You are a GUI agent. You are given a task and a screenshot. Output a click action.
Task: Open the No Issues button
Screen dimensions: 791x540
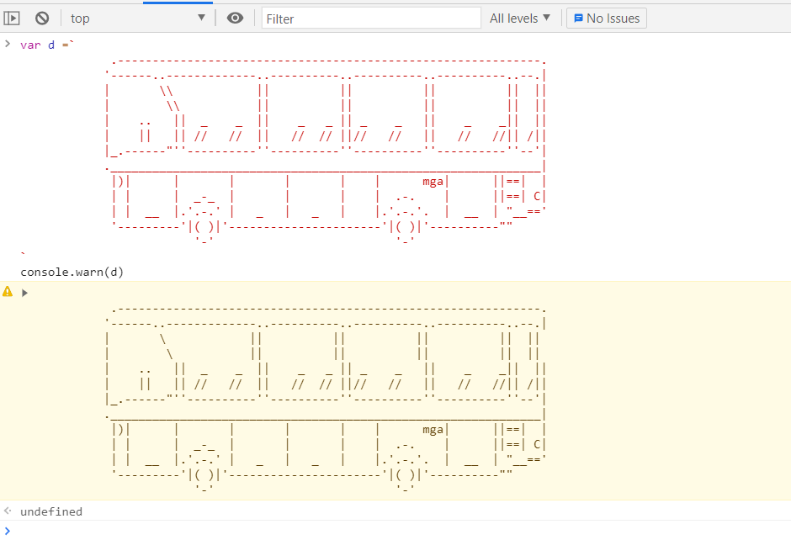607,19
